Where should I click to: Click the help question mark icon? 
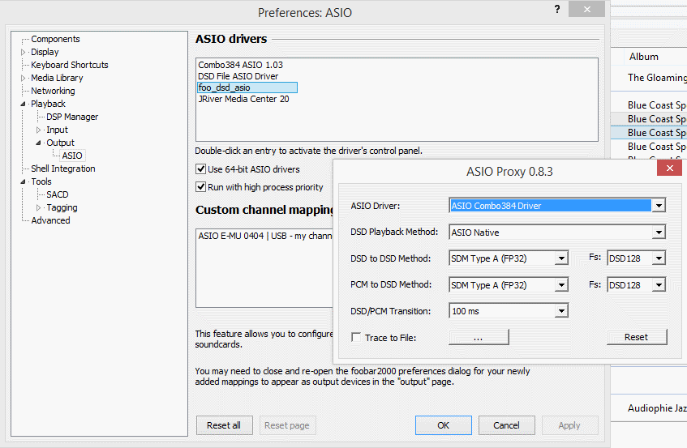point(557,9)
